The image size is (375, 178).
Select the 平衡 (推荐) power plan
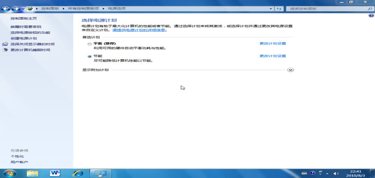[90, 44]
